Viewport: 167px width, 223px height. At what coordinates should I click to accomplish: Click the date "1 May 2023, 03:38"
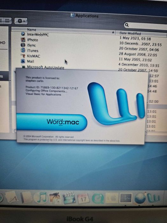[135, 39]
